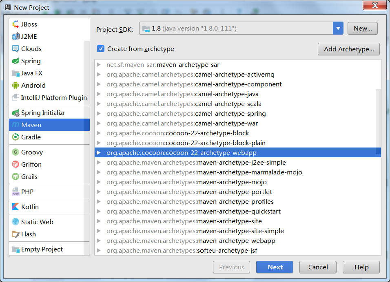
Task: Click the Next button
Action: [x=275, y=267]
